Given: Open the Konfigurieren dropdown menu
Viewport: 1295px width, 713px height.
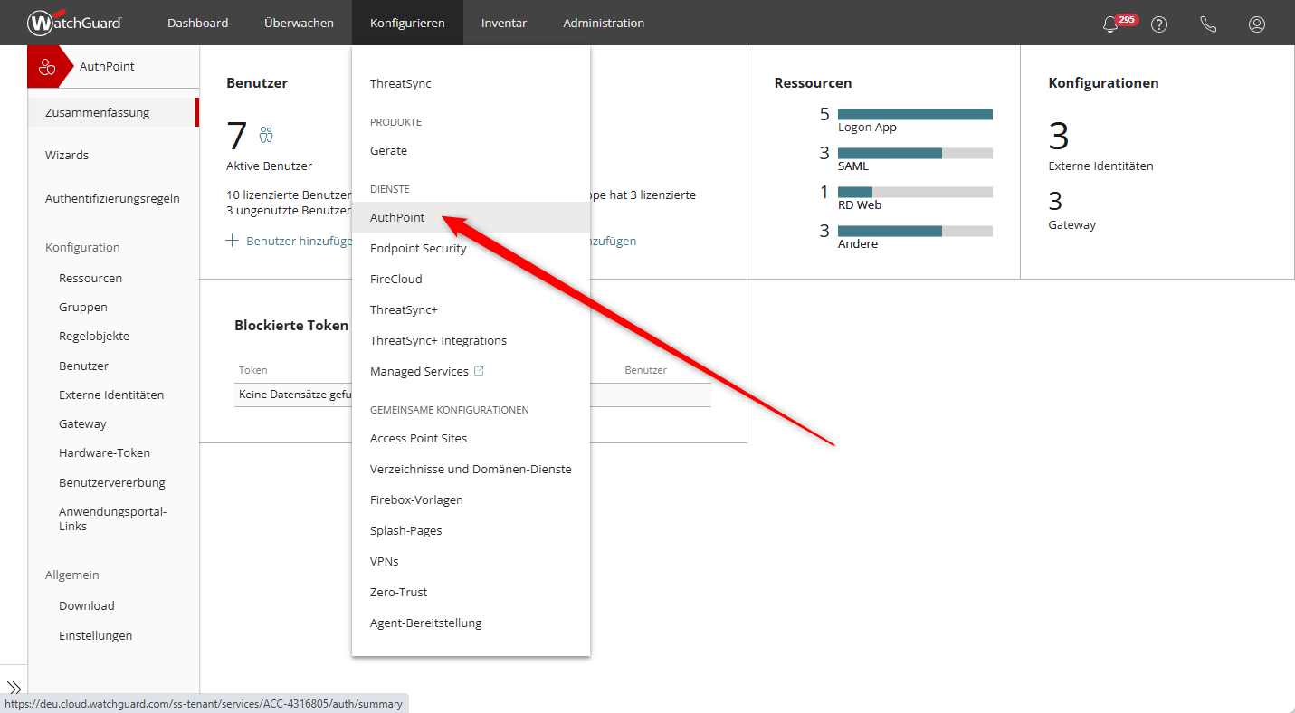Looking at the screenshot, I should click(x=407, y=23).
